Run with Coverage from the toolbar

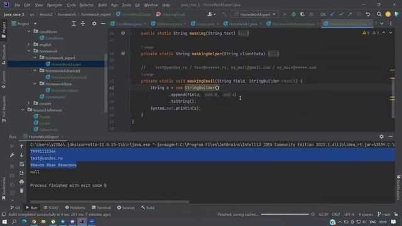pos(303,14)
